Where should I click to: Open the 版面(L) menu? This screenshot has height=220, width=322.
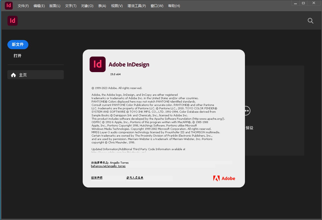[55, 6]
